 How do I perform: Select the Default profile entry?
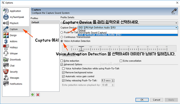click(45, 23)
